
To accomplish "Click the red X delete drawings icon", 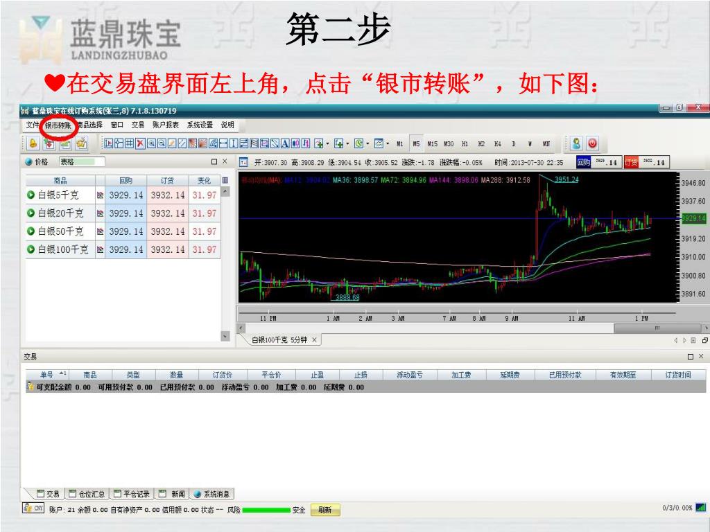I will pyautogui.click(x=140, y=143).
